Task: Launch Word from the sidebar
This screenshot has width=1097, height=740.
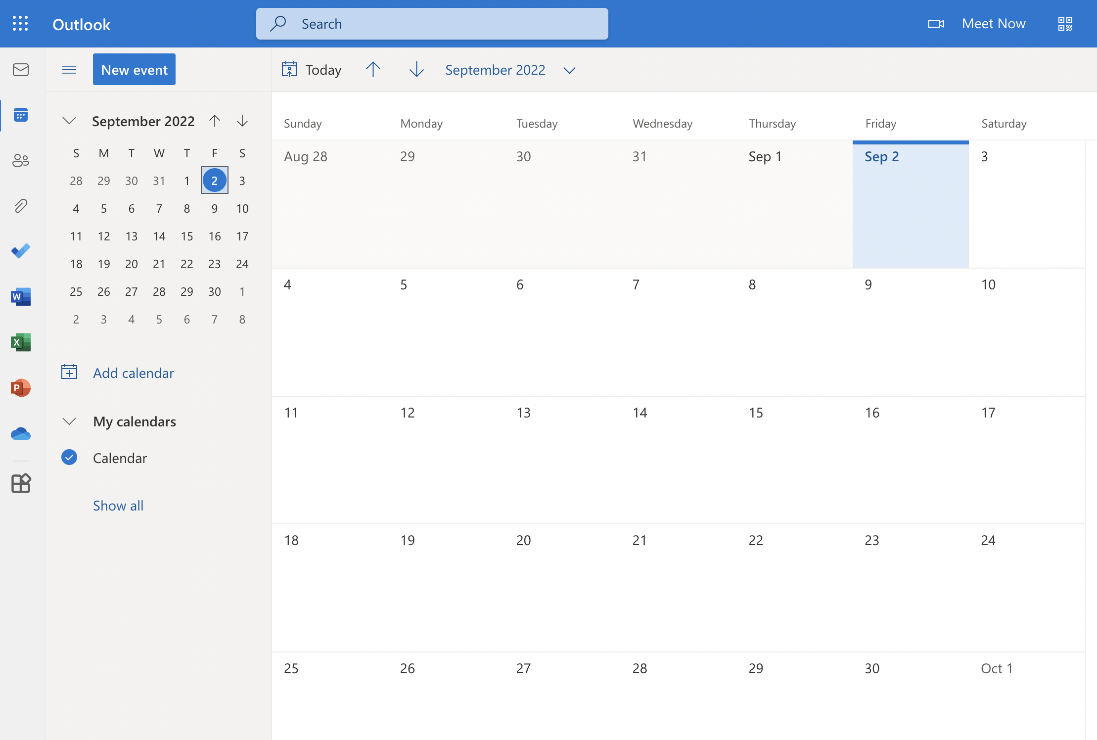Action: coord(21,296)
